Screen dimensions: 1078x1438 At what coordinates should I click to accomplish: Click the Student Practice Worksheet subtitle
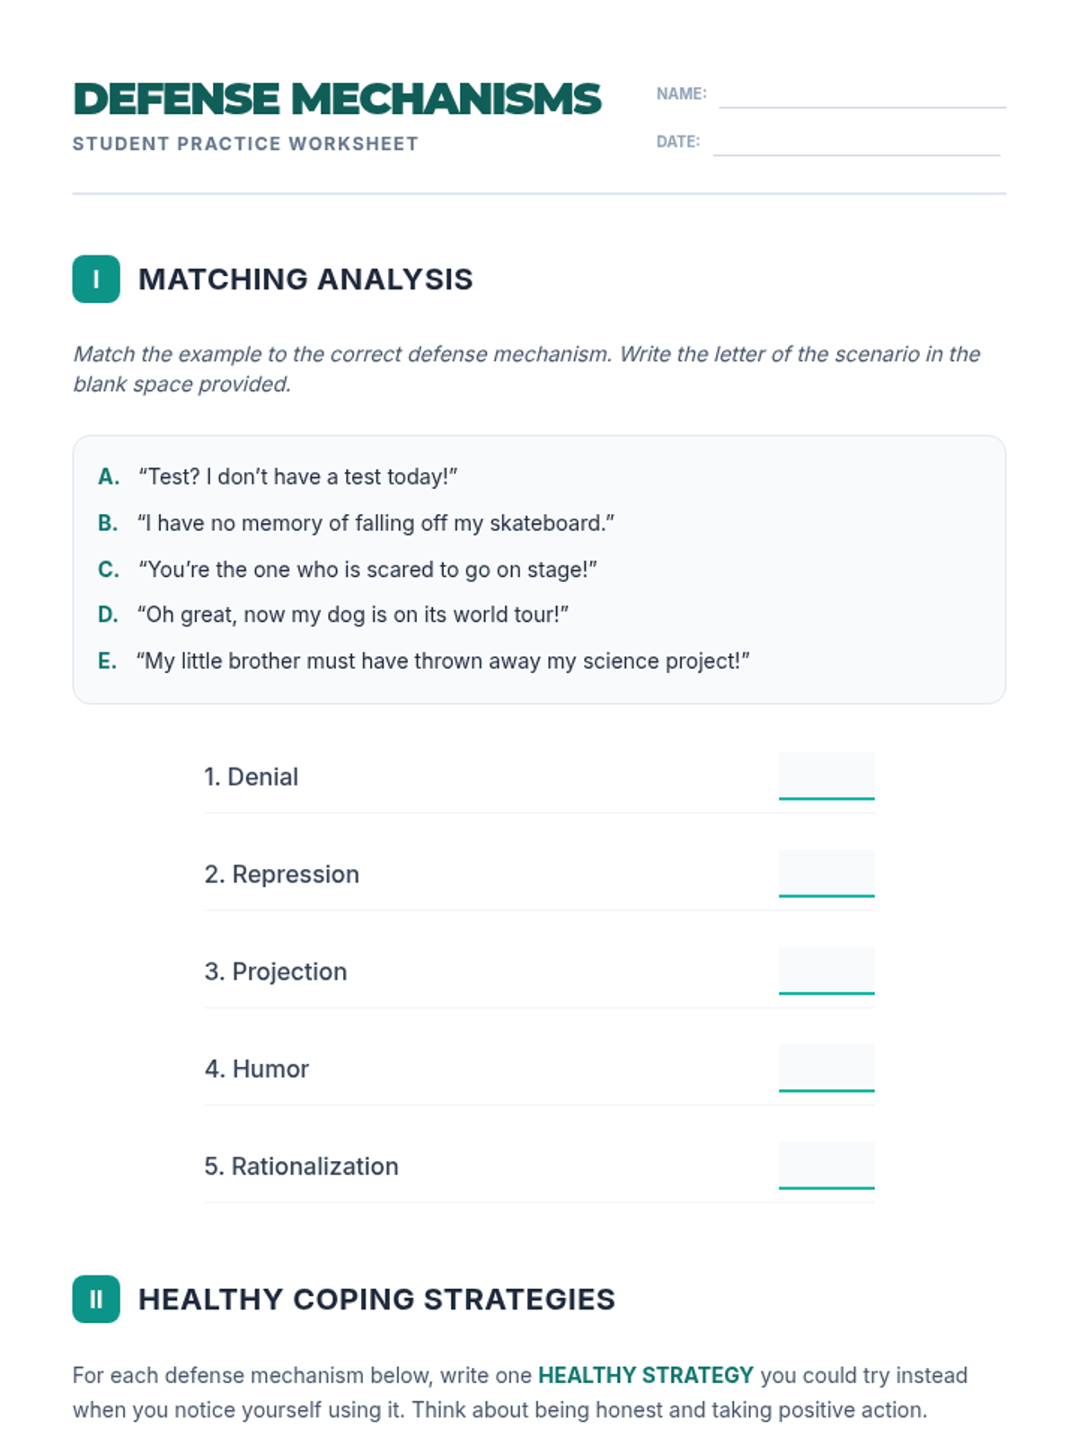[x=245, y=144]
